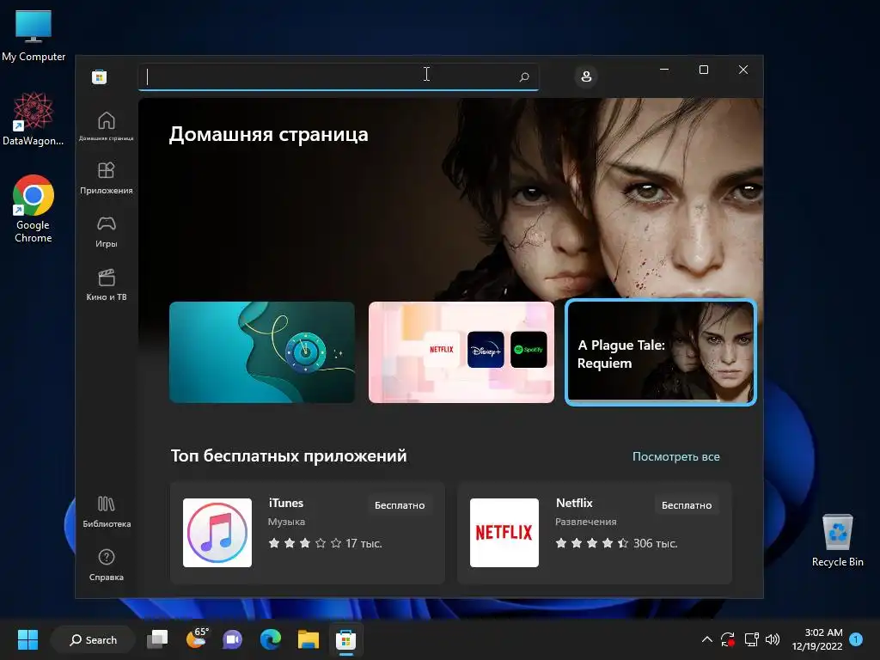The image size is (880, 660).
Task: Click the Microsoft Store logo icon
Action: pos(100,76)
